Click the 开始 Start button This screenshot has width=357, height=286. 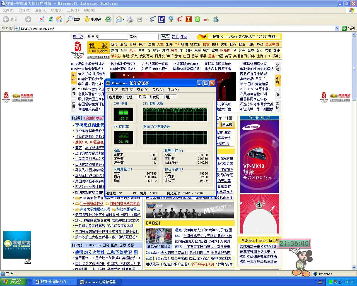[13, 282]
